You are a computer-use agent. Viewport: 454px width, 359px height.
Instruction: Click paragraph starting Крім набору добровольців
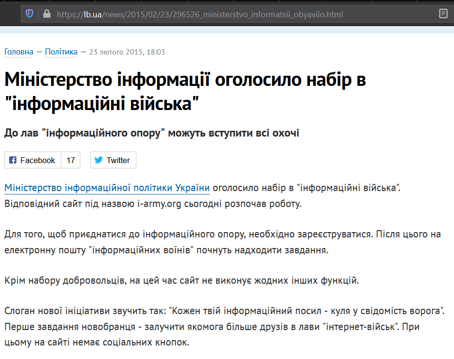(x=181, y=280)
